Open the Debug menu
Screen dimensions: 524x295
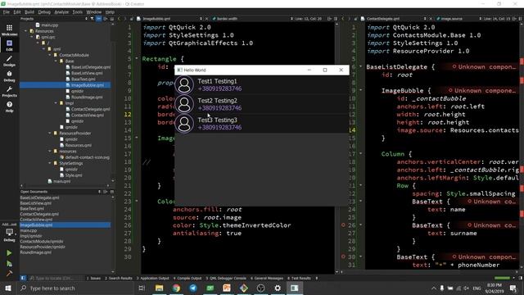(44, 12)
